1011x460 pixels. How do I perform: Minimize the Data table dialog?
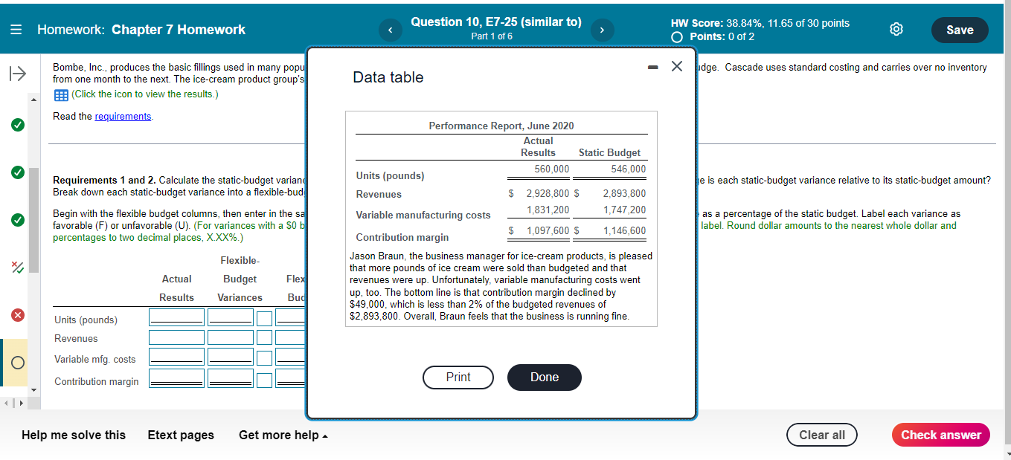click(652, 68)
